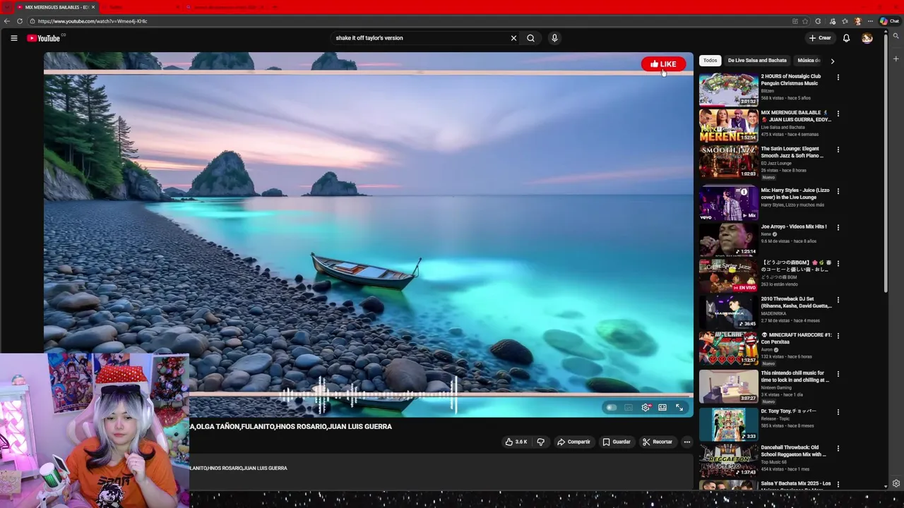Clear the search box text
Image resolution: width=904 pixels, height=508 pixels.
click(513, 38)
